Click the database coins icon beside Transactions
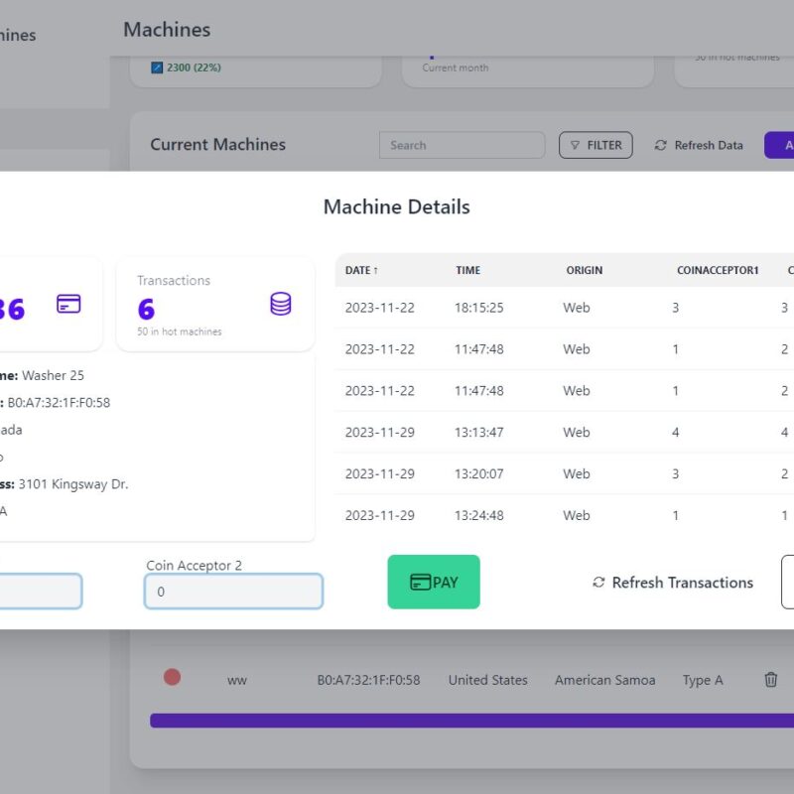This screenshot has height=794, width=794. pos(281,305)
